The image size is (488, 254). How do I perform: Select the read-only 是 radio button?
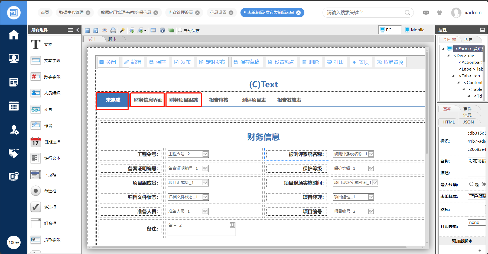click(x=471, y=184)
